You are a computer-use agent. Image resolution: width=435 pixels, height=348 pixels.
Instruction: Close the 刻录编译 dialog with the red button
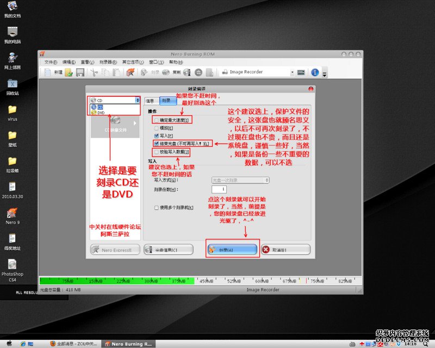[x=310, y=89]
